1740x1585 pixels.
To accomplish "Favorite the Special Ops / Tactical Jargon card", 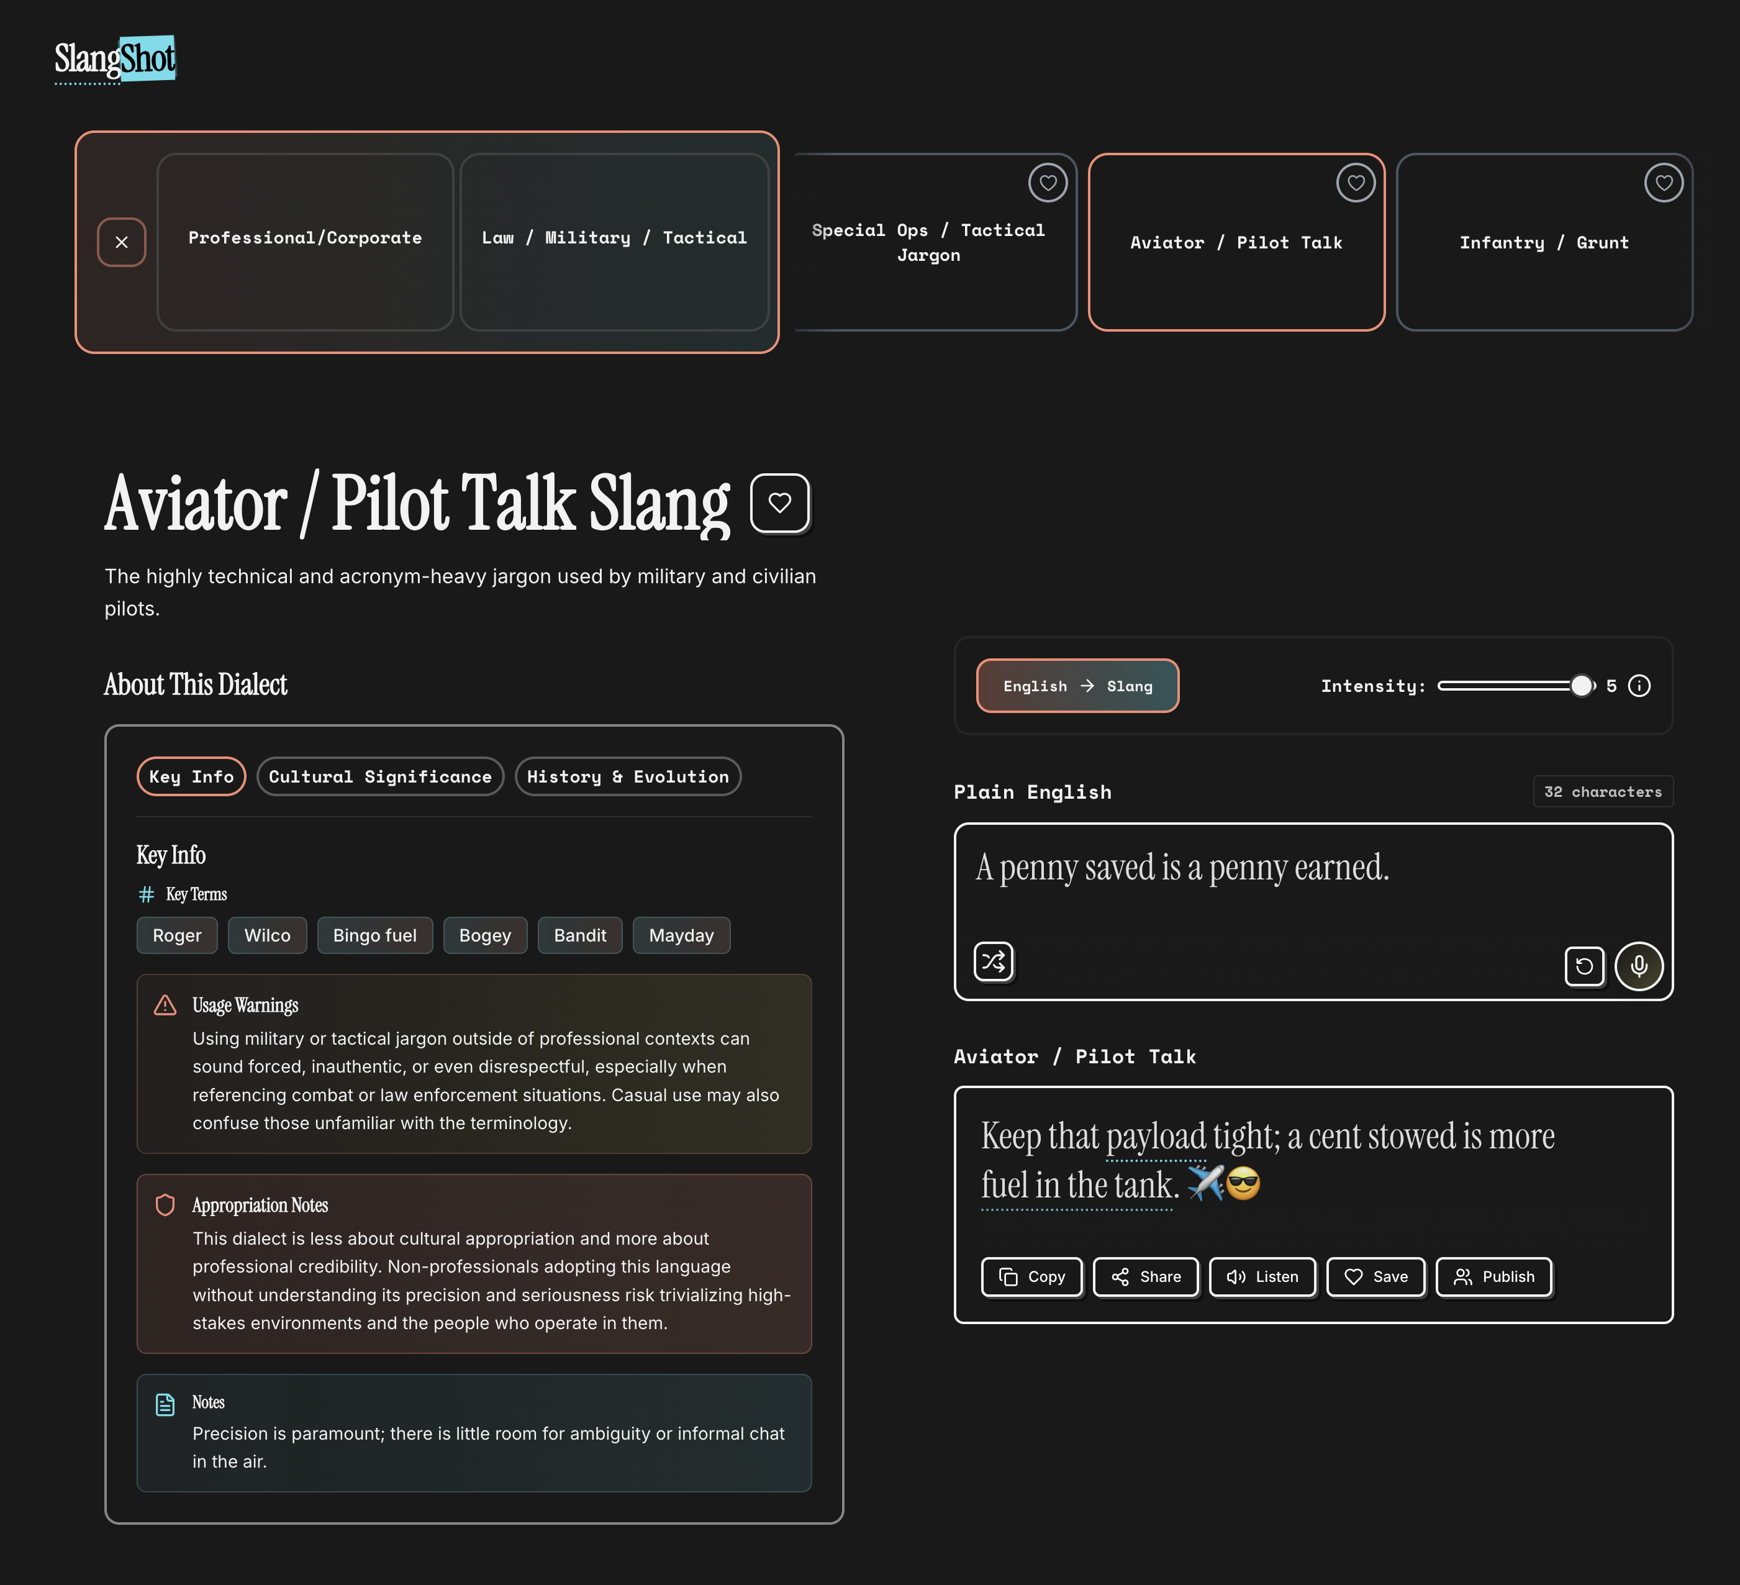I will 1048,183.
